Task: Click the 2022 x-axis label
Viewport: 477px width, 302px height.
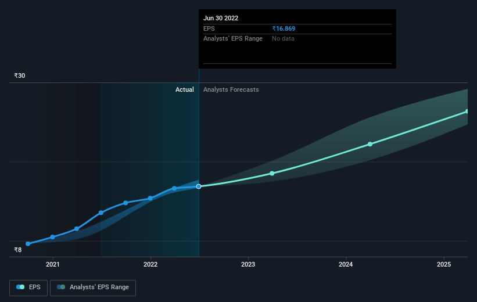Action: click(x=150, y=264)
